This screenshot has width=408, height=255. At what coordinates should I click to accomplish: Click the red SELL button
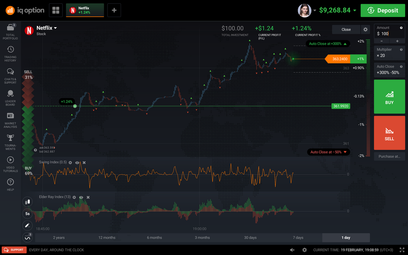(x=389, y=133)
